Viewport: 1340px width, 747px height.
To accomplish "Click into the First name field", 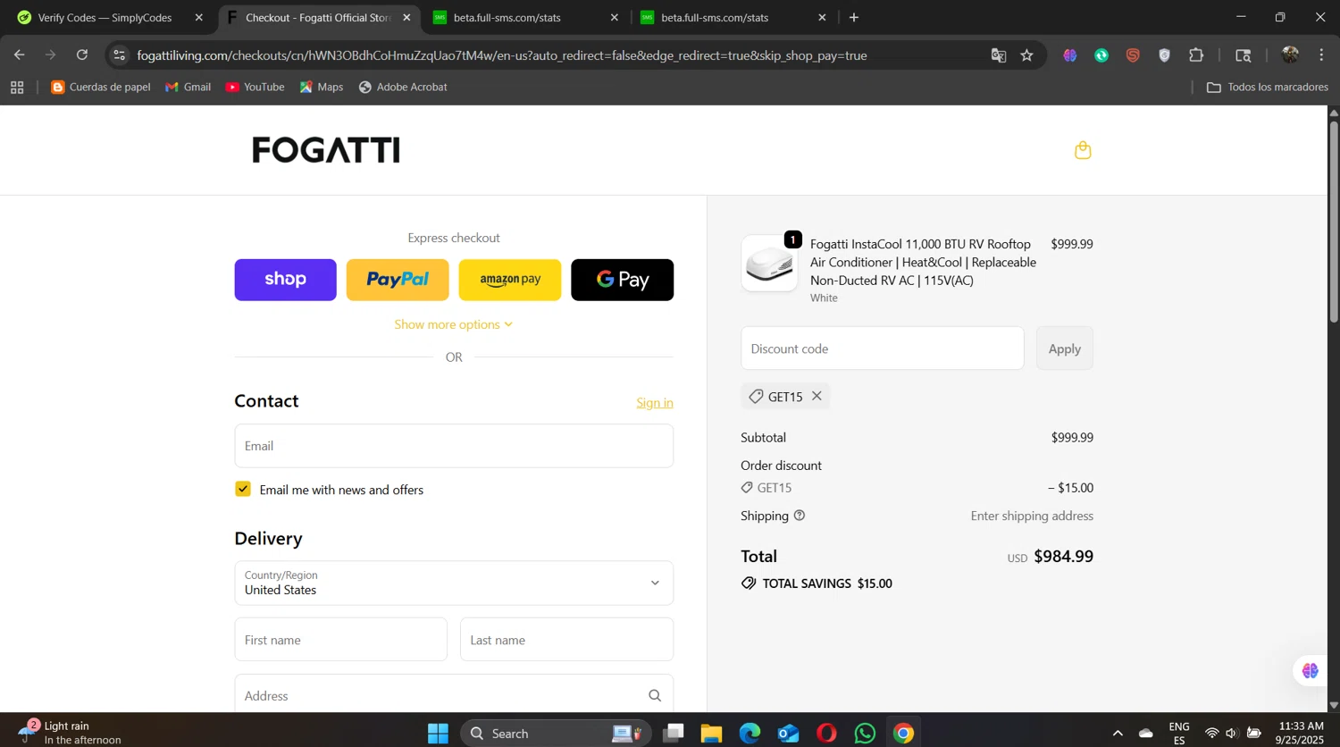I will point(341,640).
